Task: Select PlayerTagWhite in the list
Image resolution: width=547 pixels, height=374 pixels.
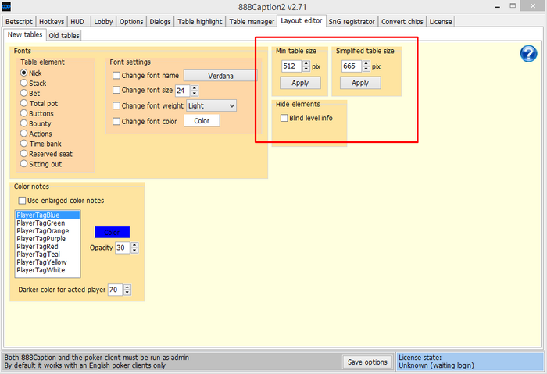Action: click(48, 270)
